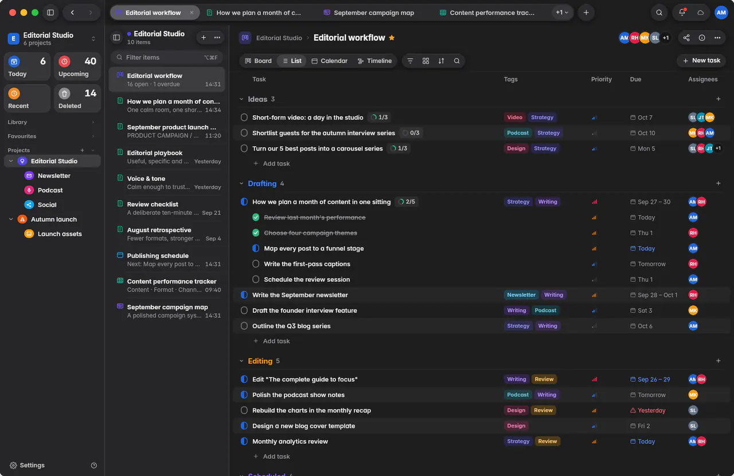The width and height of the screenshot is (734, 476).
Task: Toggle status of Outline the Q3 blog series
Action: [244, 326]
